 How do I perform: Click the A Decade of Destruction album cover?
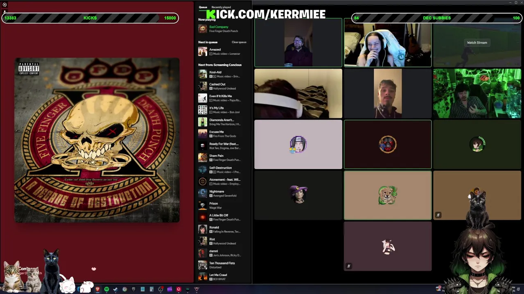coord(97,140)
